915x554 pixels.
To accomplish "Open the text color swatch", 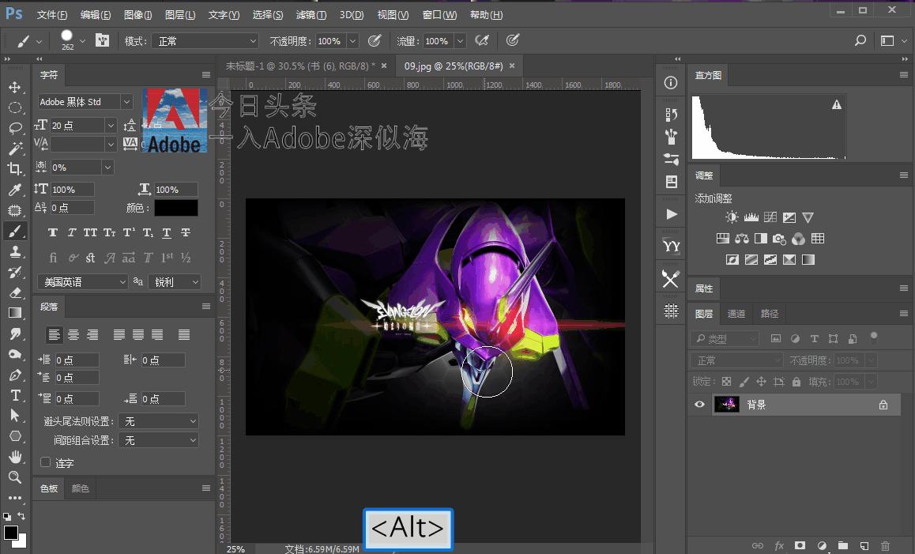I will click(x=175, y=207).
